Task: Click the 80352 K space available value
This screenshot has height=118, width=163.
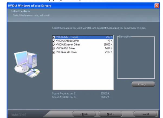Action: [x=105, y=97]
